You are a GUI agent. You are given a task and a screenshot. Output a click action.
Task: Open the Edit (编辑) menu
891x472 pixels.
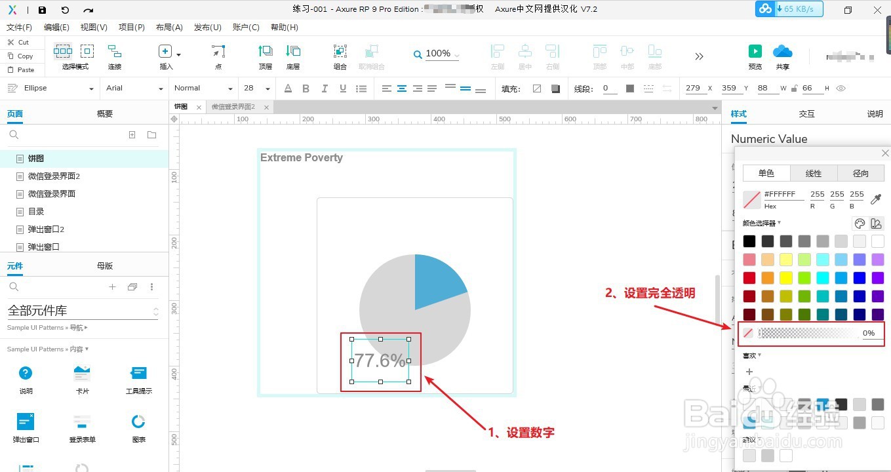[x=56, y=28]
